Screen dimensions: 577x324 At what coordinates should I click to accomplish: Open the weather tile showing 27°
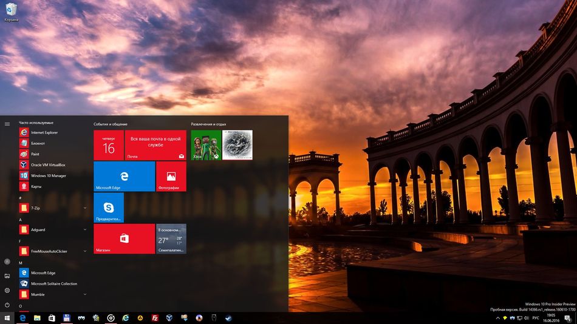[171, 238]
